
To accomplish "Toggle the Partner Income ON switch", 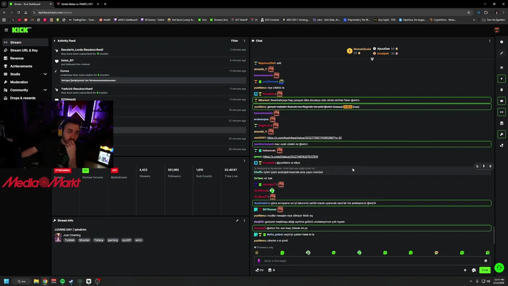I will click(x=85, y=170).
